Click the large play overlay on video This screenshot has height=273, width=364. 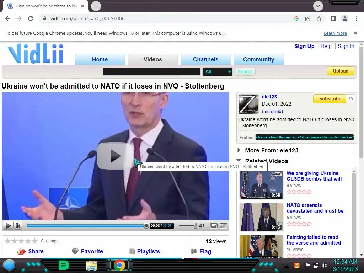(x=116, y=156)
